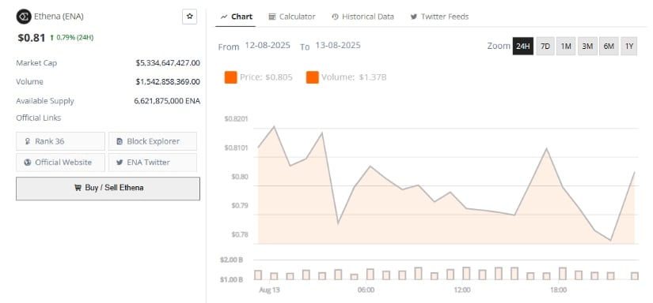
Task: Click the Twitter bird icon in ENA Twitter
Action: click(120, 163)
